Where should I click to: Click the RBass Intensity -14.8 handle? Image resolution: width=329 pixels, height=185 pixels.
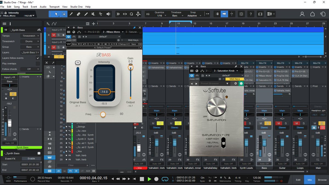pyautogui.click(x=104, y=92)
